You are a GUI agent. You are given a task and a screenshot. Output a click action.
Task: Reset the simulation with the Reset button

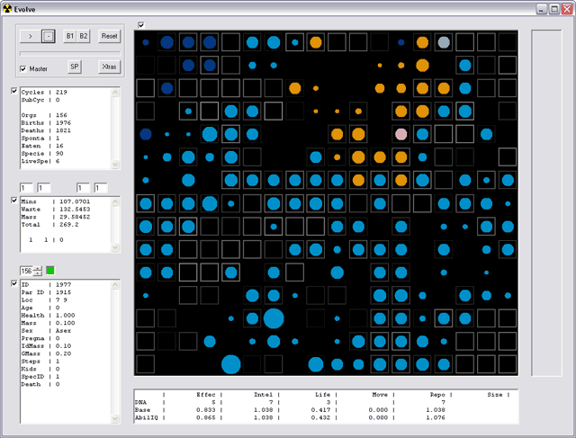109,36
